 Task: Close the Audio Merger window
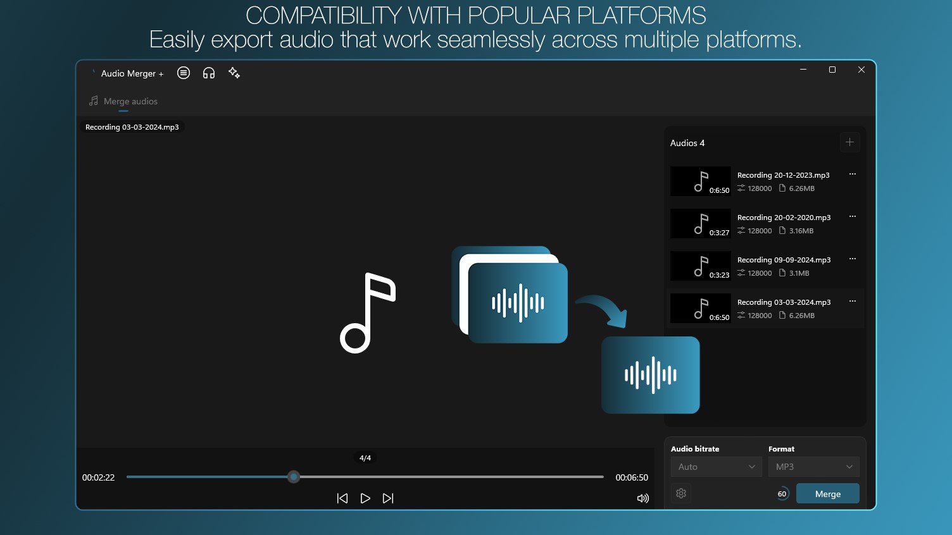click(861, 70)
